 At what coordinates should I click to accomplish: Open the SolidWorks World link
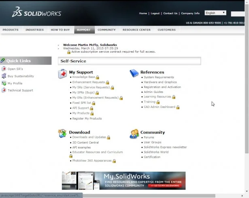click(156, 152)
